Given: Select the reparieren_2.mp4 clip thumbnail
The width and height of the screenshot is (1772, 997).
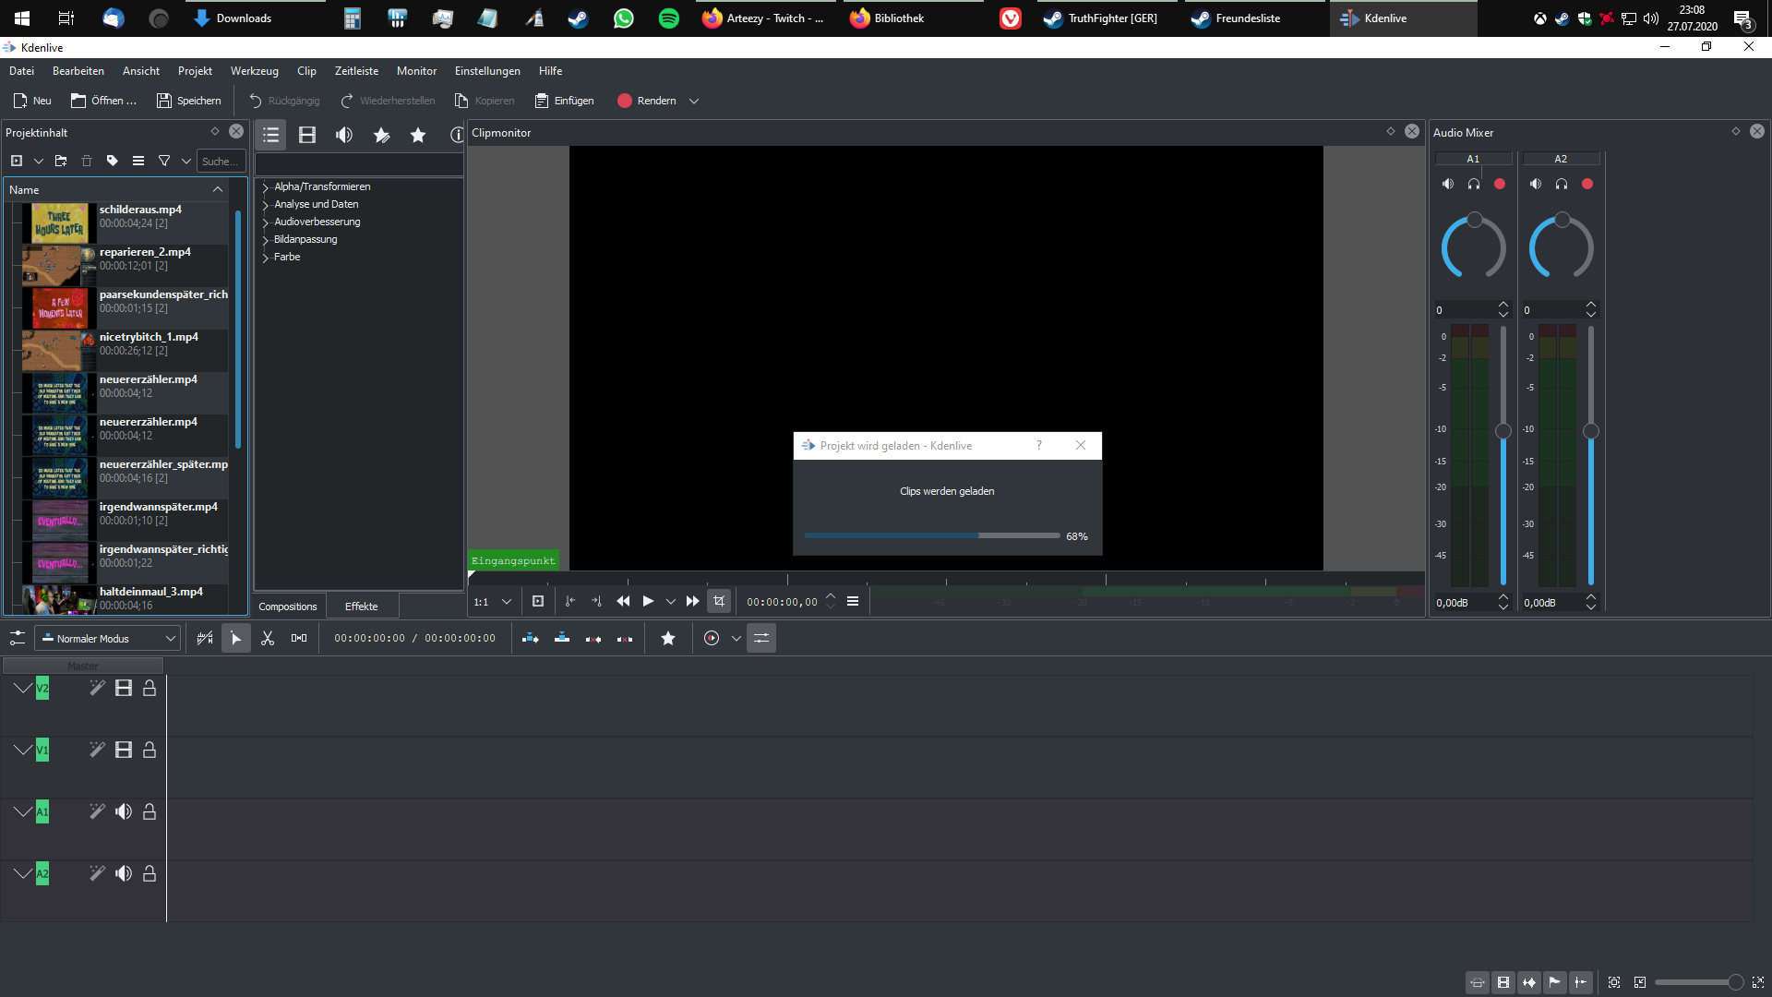Looking at the screenshot, I should pyautogui.click(x=57, y=266).
